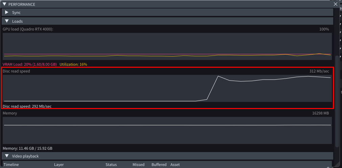Click the Asset column header

tap(175, 165)
